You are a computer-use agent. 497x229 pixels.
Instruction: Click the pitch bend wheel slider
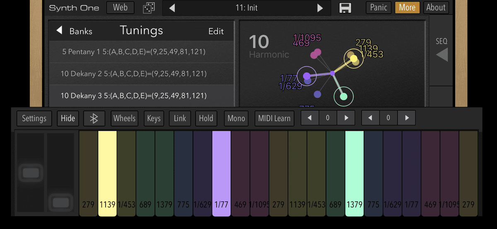click(30, 173)
